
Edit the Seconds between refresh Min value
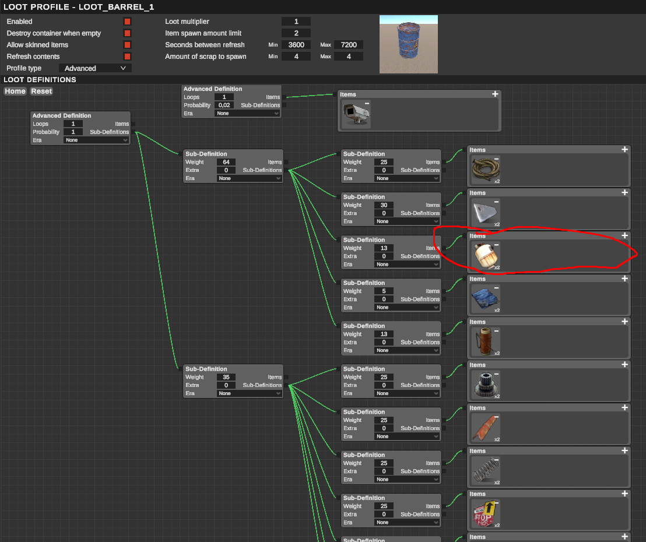click(x=296, y=44)
